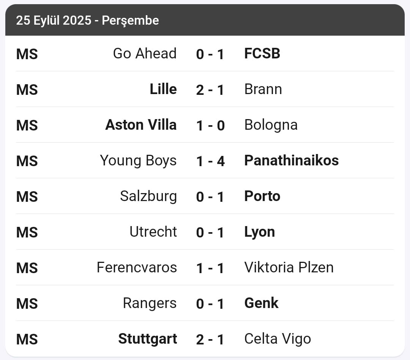
Task: Open the Aston Villa team link
Action: point(141,125)
